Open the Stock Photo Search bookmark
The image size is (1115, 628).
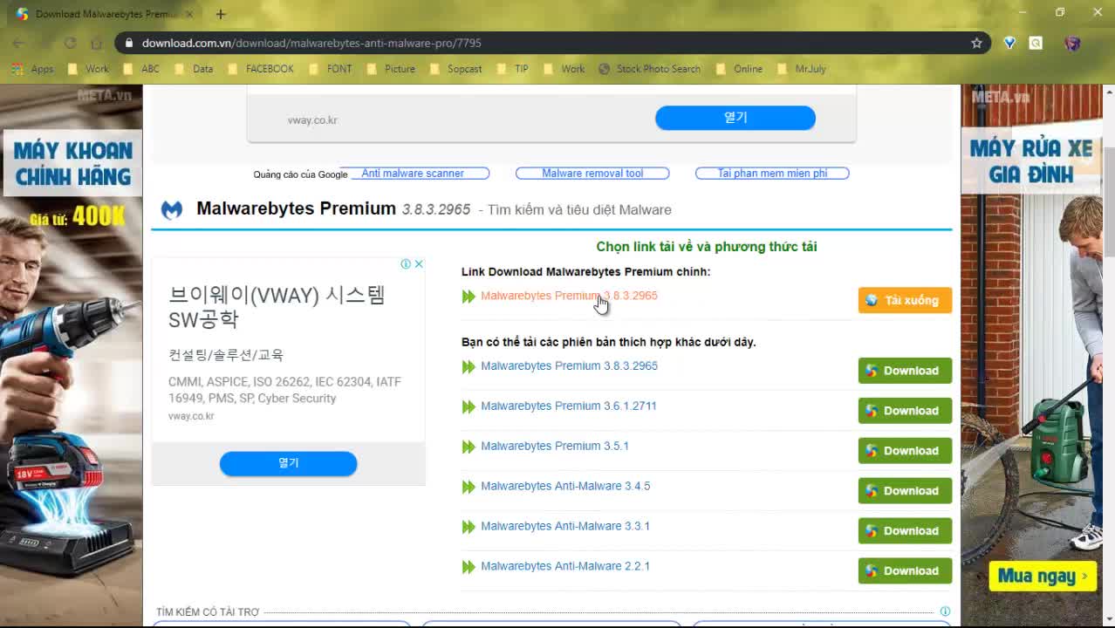650,69
